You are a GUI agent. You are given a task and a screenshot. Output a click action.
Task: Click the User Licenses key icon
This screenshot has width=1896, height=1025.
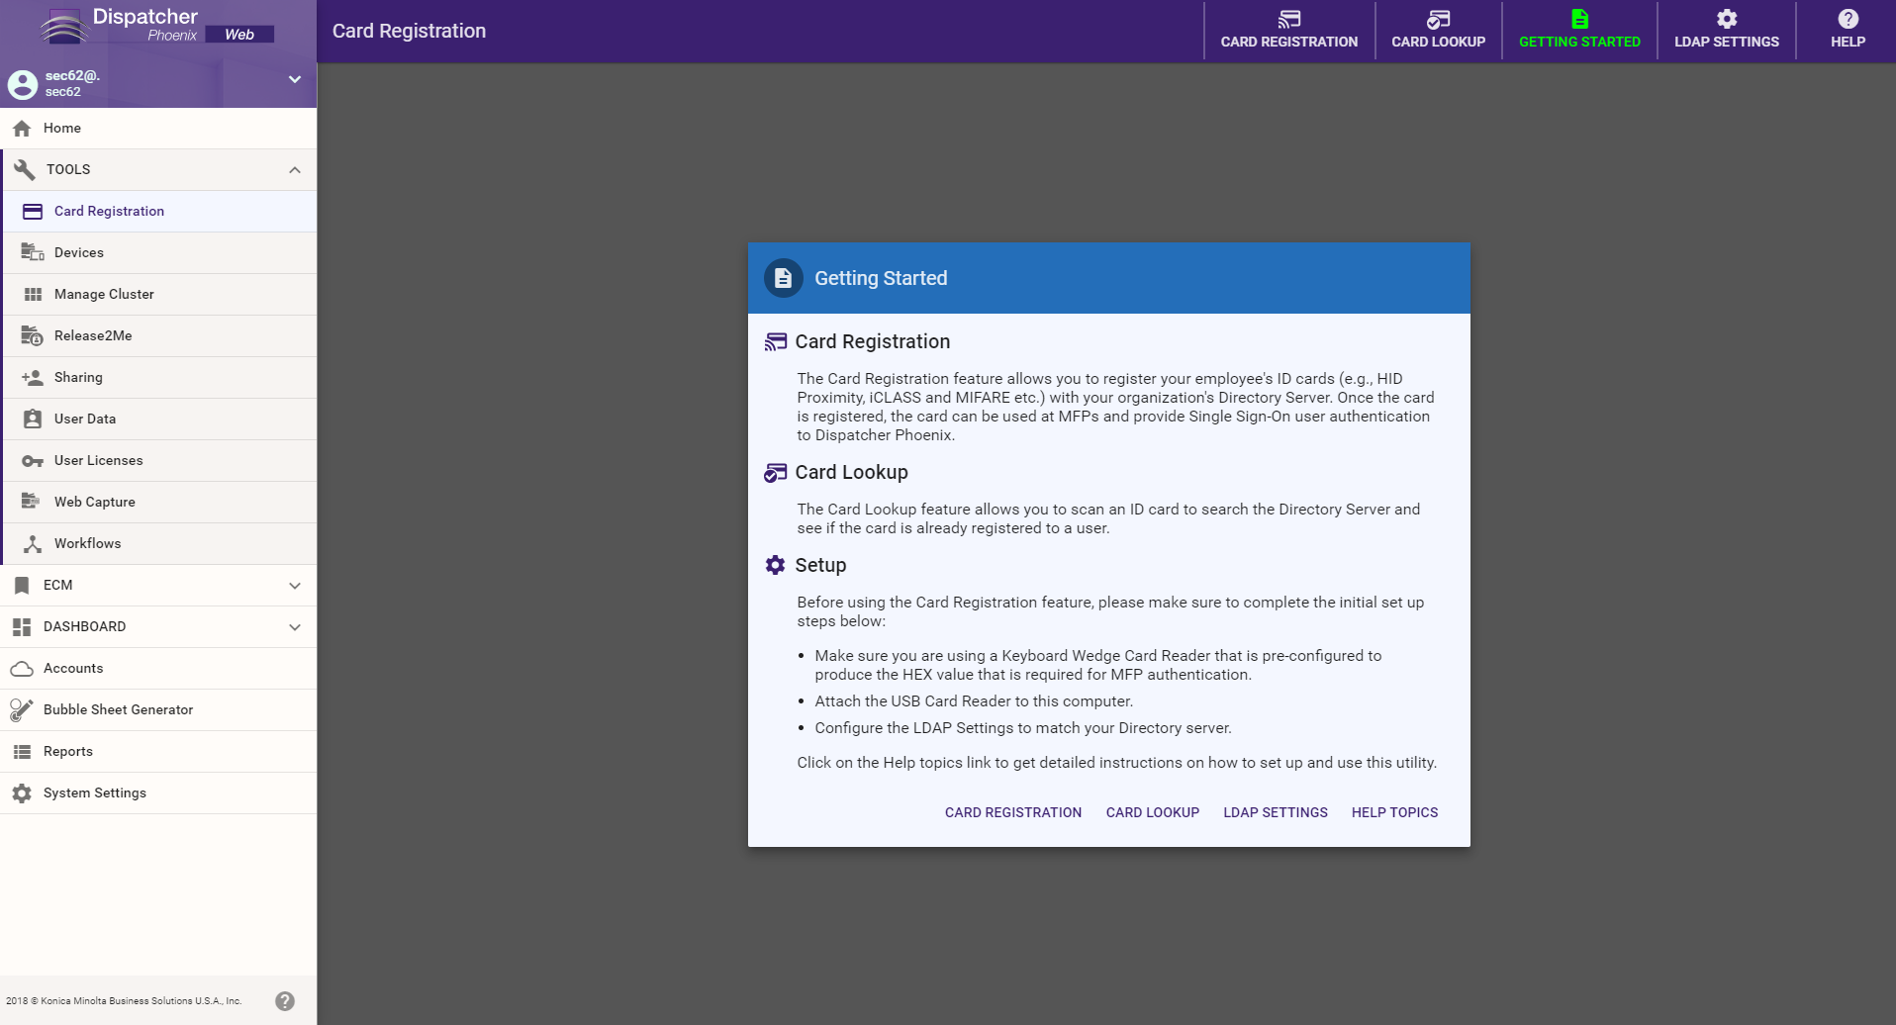pyautogui.click(x=33, y=461)
